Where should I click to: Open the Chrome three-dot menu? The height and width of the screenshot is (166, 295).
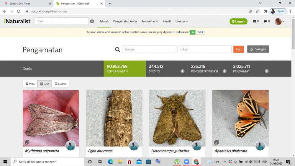point(291,11)
